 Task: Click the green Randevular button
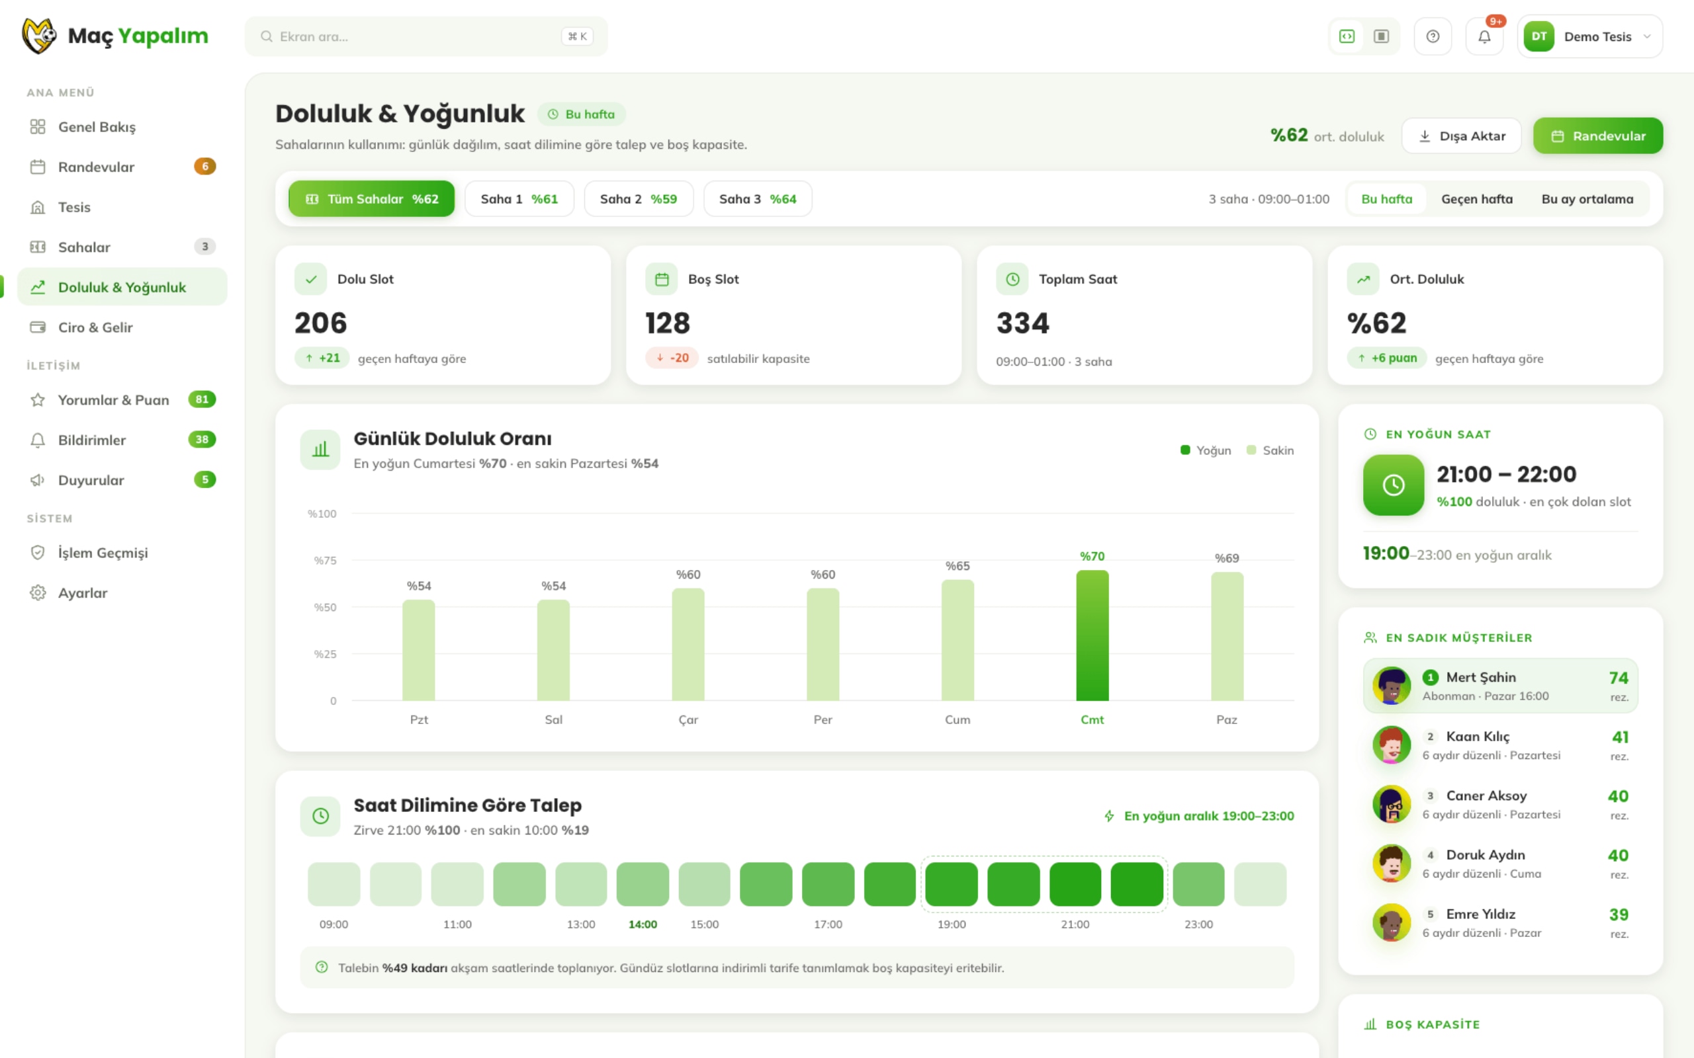point(1598,136)
